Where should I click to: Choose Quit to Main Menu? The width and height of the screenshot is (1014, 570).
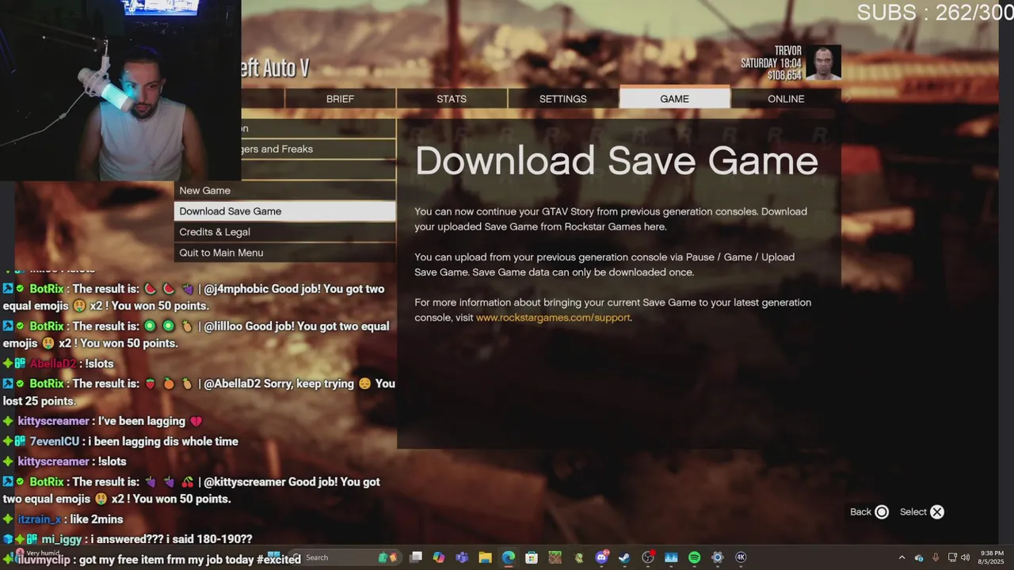(285, 253)
